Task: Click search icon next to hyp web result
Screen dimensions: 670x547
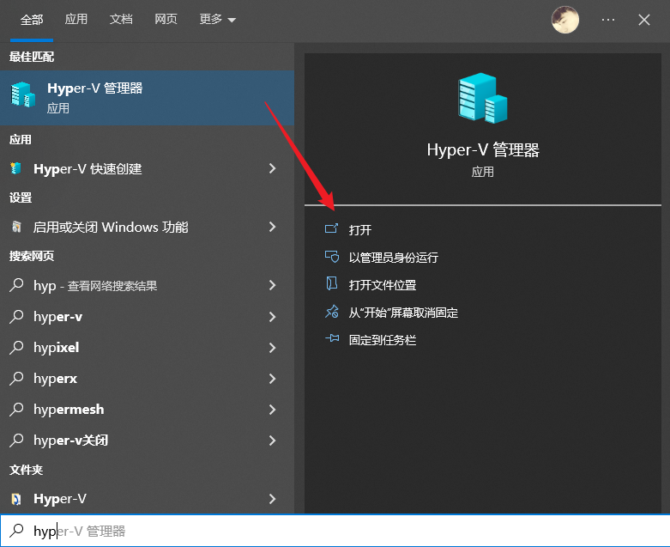Action: click(16, 285)
